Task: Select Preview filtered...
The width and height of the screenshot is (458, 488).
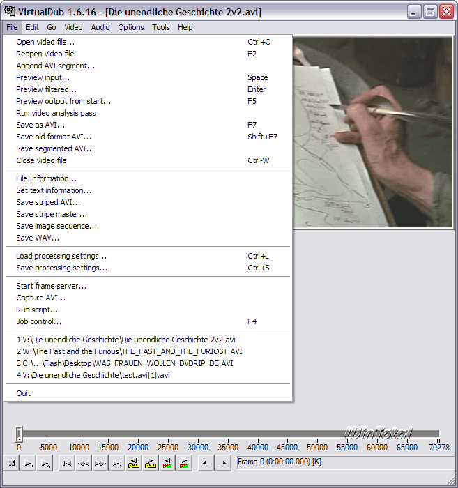Action: click(148, 89)
